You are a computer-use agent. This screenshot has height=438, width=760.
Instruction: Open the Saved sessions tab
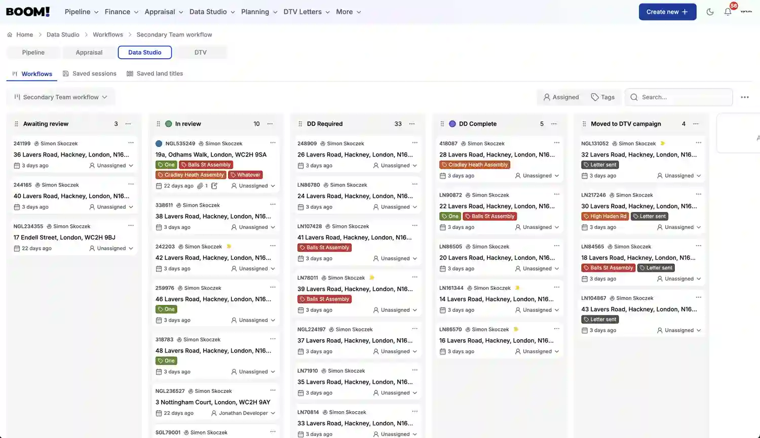coord(90,73)
